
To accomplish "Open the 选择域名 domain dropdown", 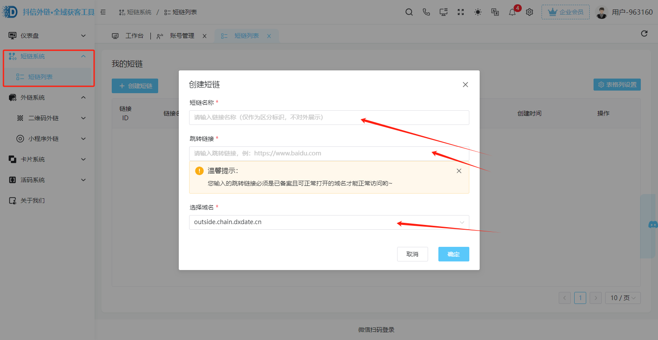I will 329,222.
